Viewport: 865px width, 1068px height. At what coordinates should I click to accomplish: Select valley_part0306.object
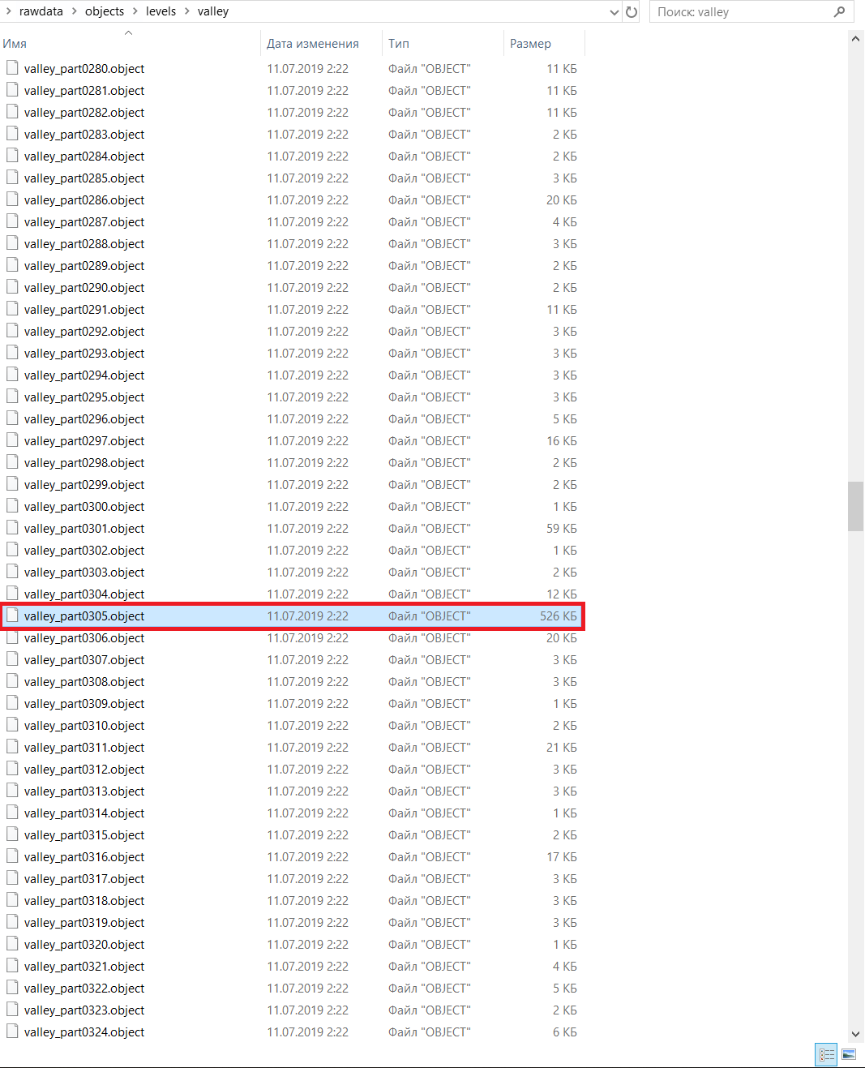pyautogui.click(x=84, y=637)
